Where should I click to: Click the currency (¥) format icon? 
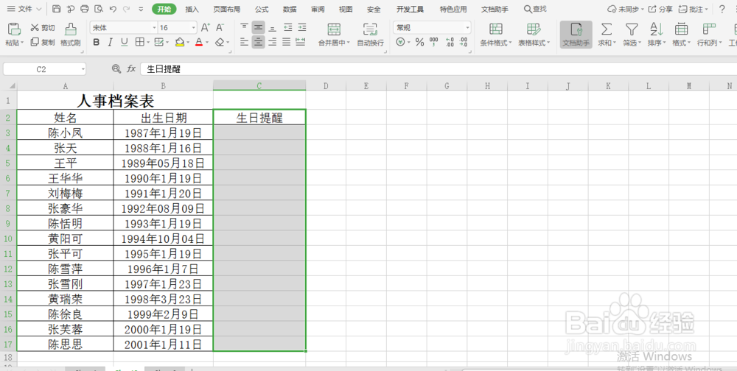[400, 42]
